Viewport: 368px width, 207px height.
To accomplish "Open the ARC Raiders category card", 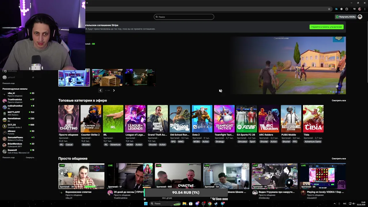I will point(269,119).
